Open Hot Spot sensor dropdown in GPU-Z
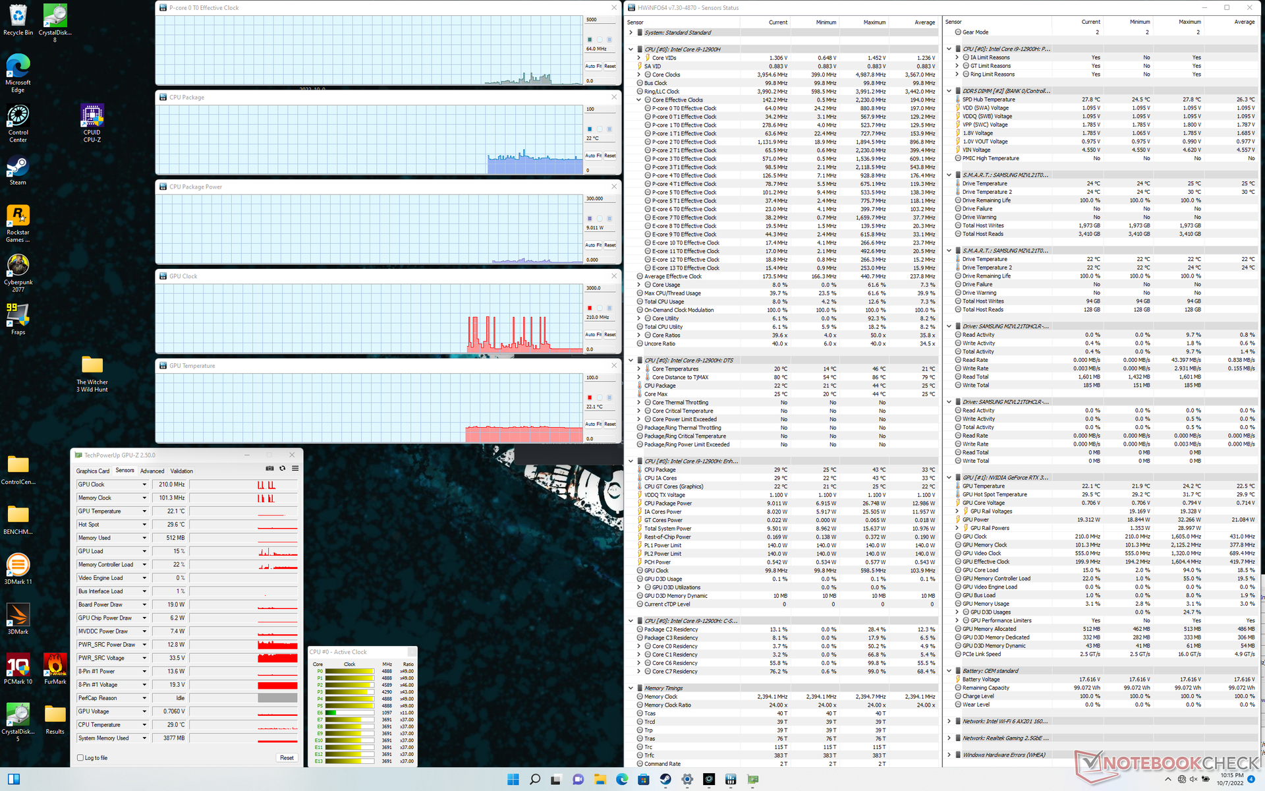This screenshot has height=791, width=1265. click(x=144, y=525)
